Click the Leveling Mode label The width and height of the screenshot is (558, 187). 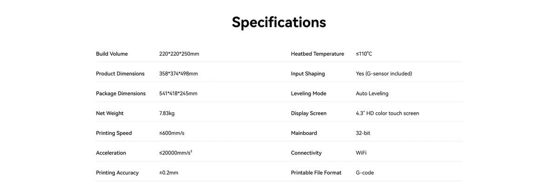click(308, 93)
